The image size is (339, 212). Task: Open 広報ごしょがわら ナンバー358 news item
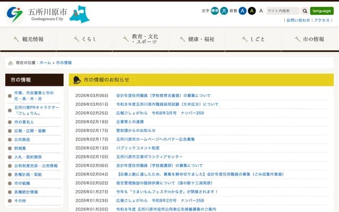(x=160, y=200)
